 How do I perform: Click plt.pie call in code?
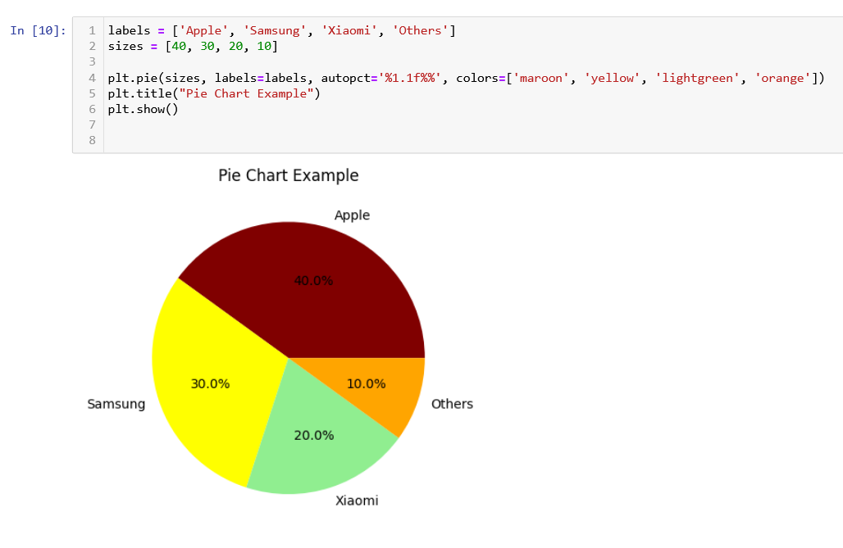point(132,78)
